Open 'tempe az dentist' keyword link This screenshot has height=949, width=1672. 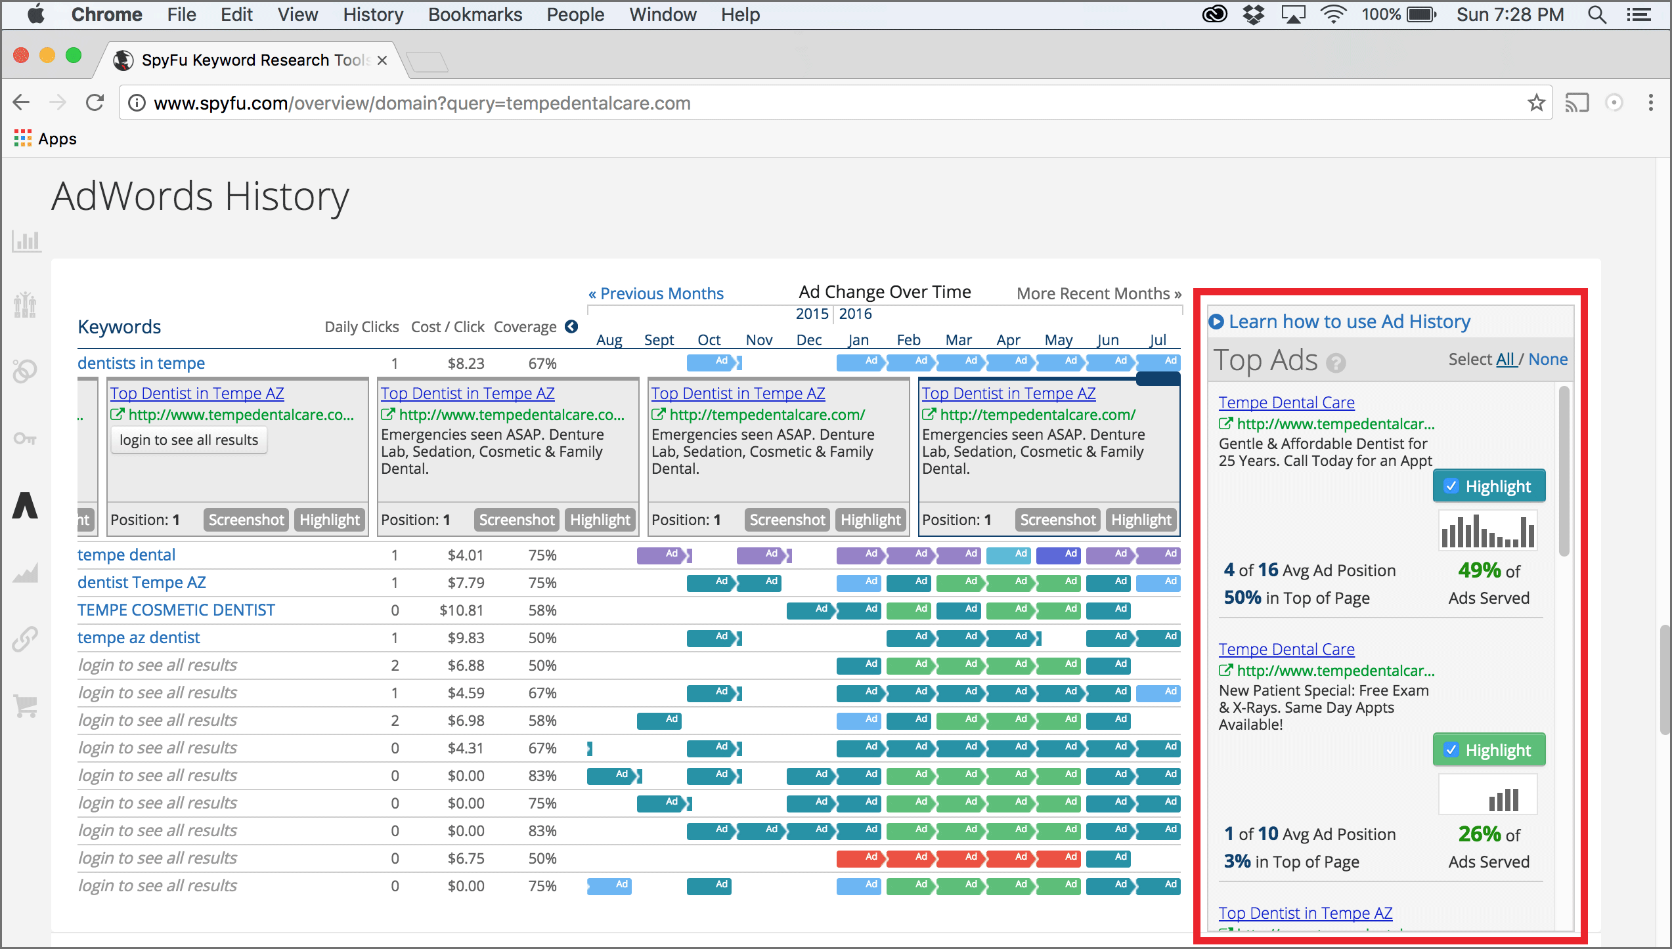pos(139,637)
